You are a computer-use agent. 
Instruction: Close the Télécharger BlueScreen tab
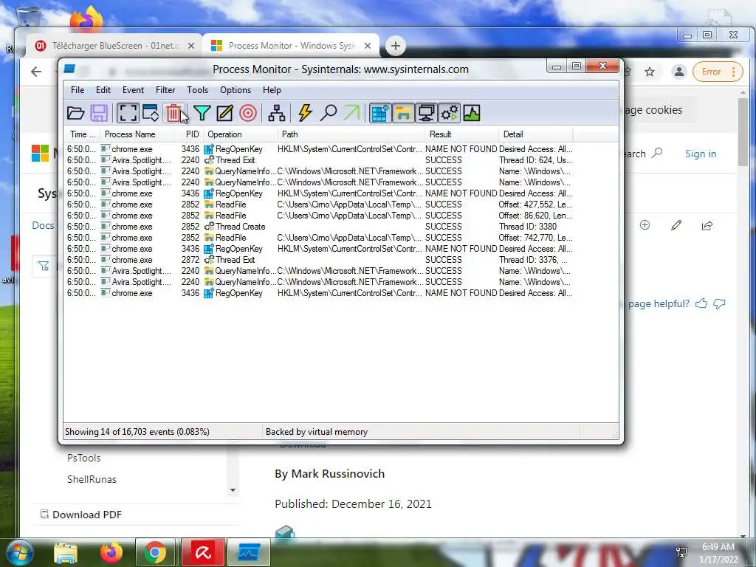191,46
